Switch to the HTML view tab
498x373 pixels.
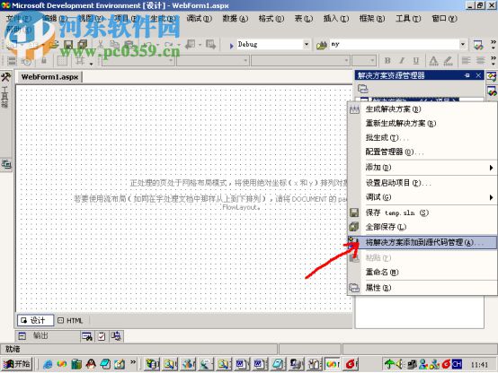(70, 320)
